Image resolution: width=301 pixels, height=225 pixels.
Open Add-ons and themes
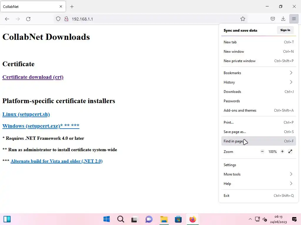coord(259,110)
